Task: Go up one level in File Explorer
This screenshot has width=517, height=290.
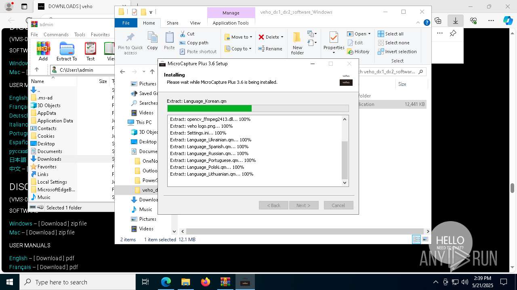Action: pos(152,72)
